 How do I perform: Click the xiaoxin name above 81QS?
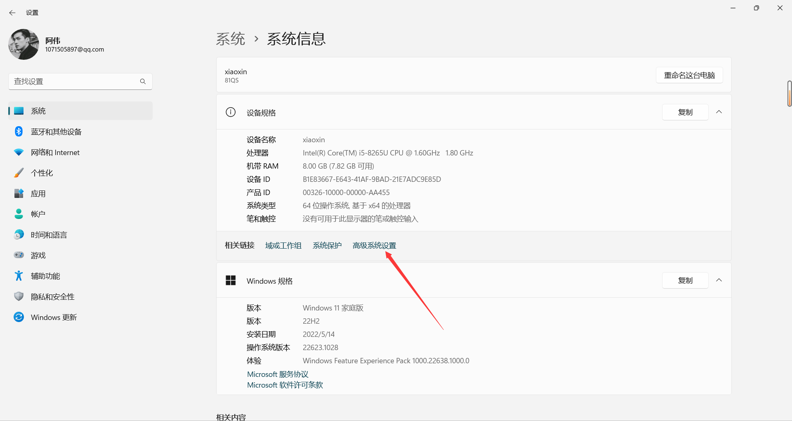(x=236, y=72)
